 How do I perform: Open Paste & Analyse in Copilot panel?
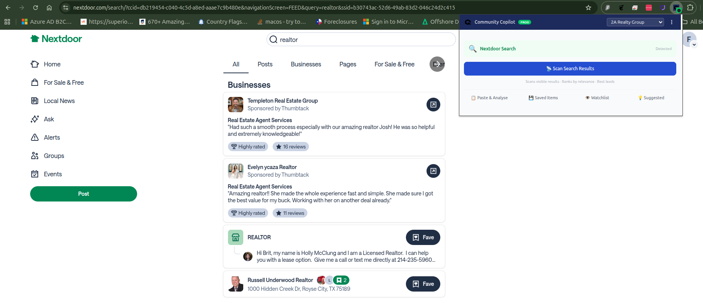point(490,98)
